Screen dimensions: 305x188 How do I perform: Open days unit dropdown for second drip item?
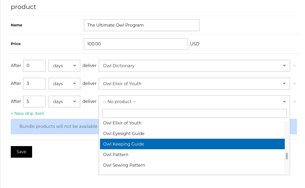pyautogui.click(x=64, y=84)
